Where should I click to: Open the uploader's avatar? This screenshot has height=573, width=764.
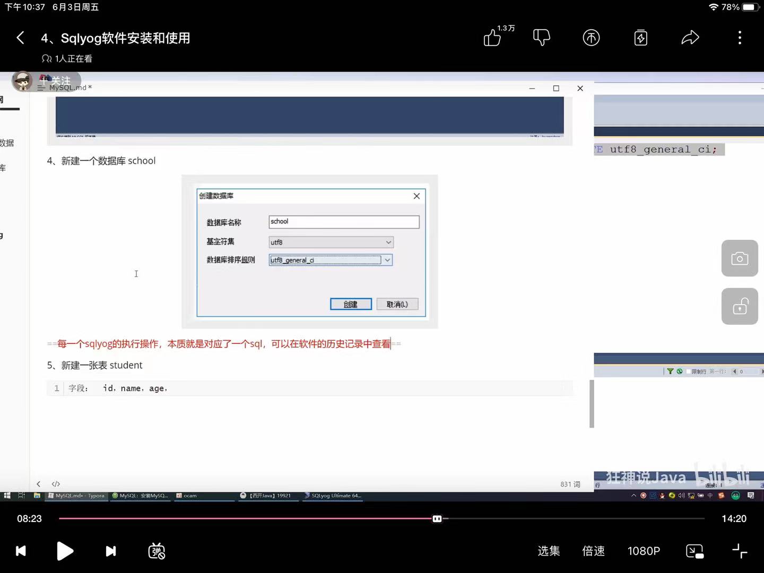pos(22,81)
